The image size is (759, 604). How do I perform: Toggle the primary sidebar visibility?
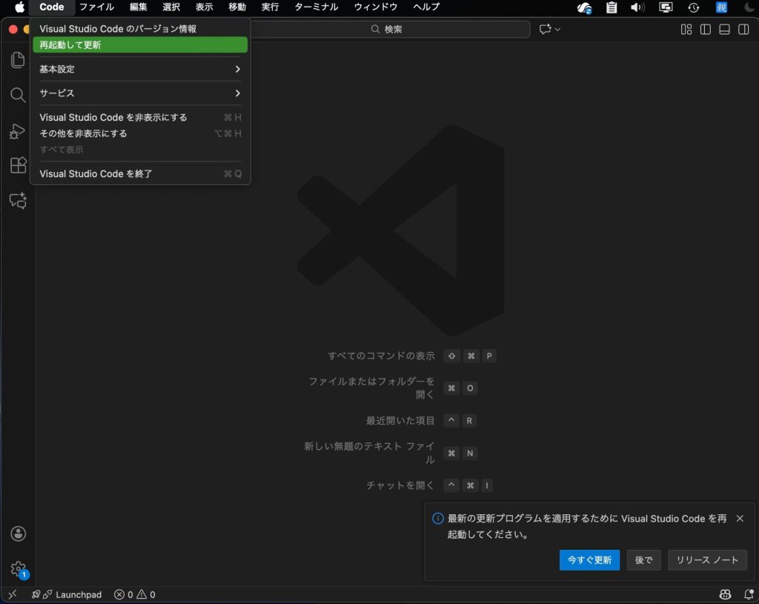(x=705, y=29)
